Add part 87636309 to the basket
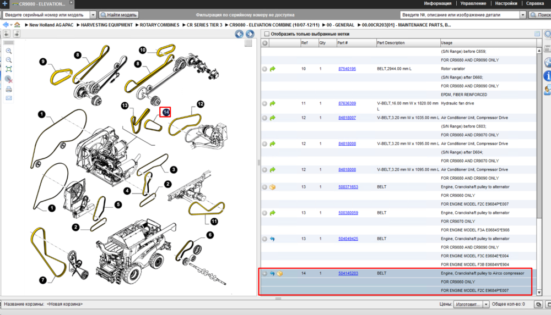The height and width of the screenshot is (315, 551). (x=264, y=103)
